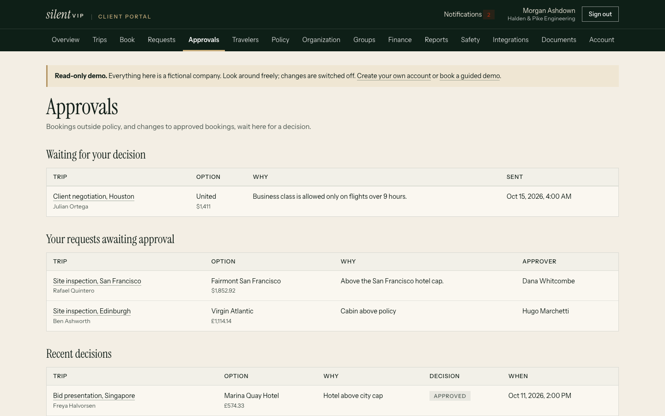This screenshot has width=665, height=416.
Task: Click Above the San Francisco hotel cap reason
Action: (x=392, y=281)
